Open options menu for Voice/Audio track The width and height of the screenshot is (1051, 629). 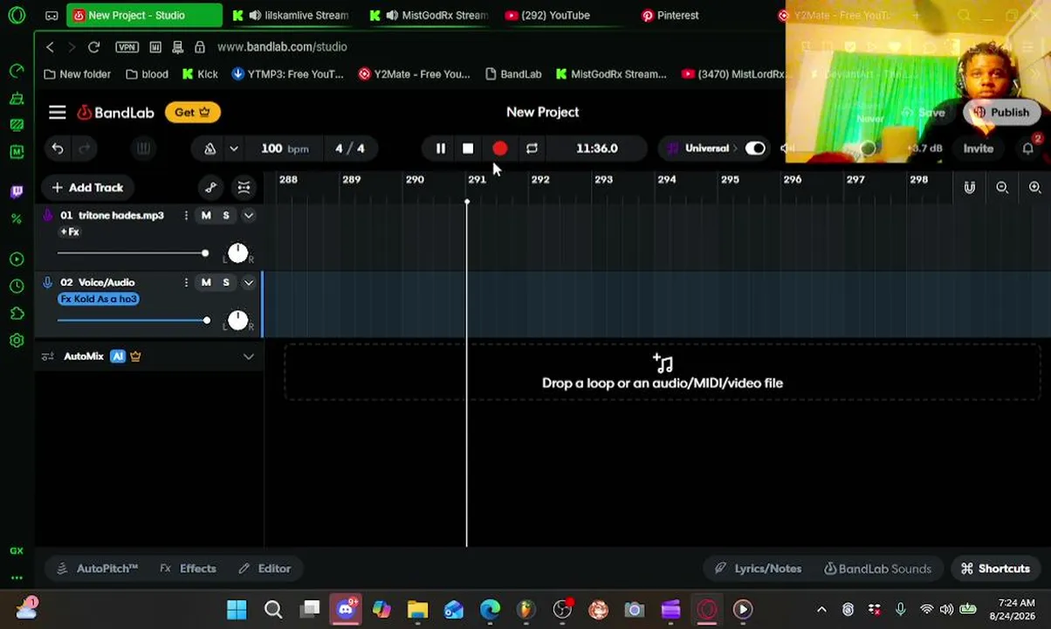[x=186, y=282]
